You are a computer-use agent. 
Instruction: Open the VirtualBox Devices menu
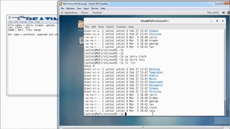tap(95, 9)
